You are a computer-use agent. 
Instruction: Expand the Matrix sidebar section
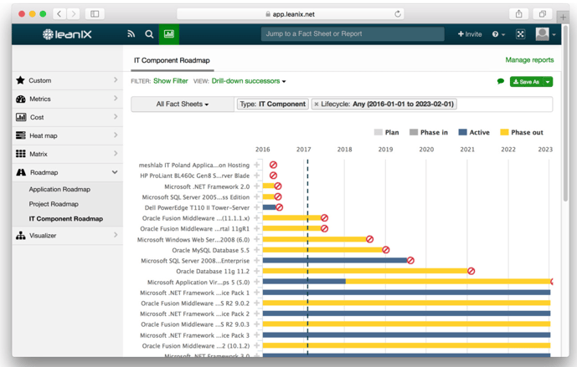click(x=116, y=153)
